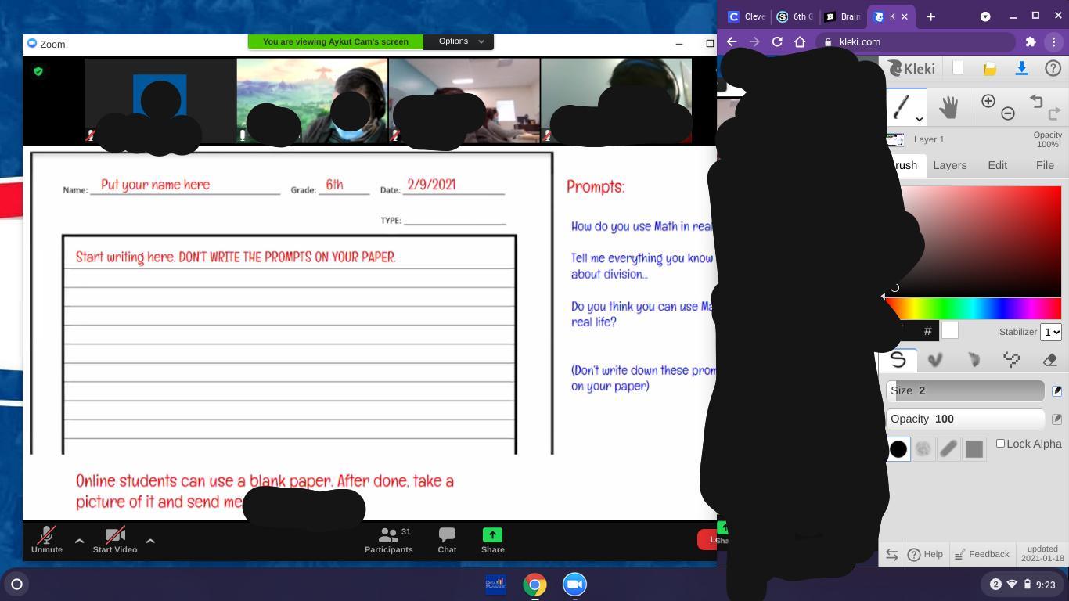Open the Stabilizer dropdown

1051,332
